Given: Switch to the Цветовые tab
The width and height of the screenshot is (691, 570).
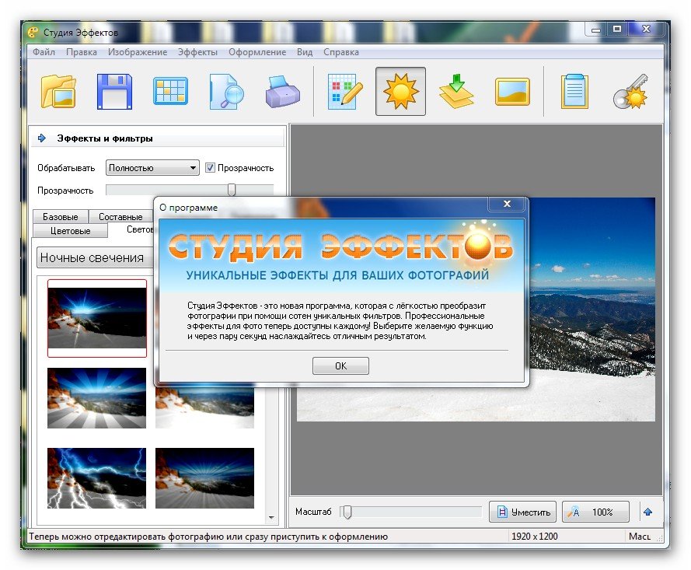Looking at the screenshot, I should click(x=71, y=231).
